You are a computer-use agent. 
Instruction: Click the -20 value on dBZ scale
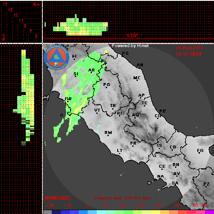click(50, 205)
